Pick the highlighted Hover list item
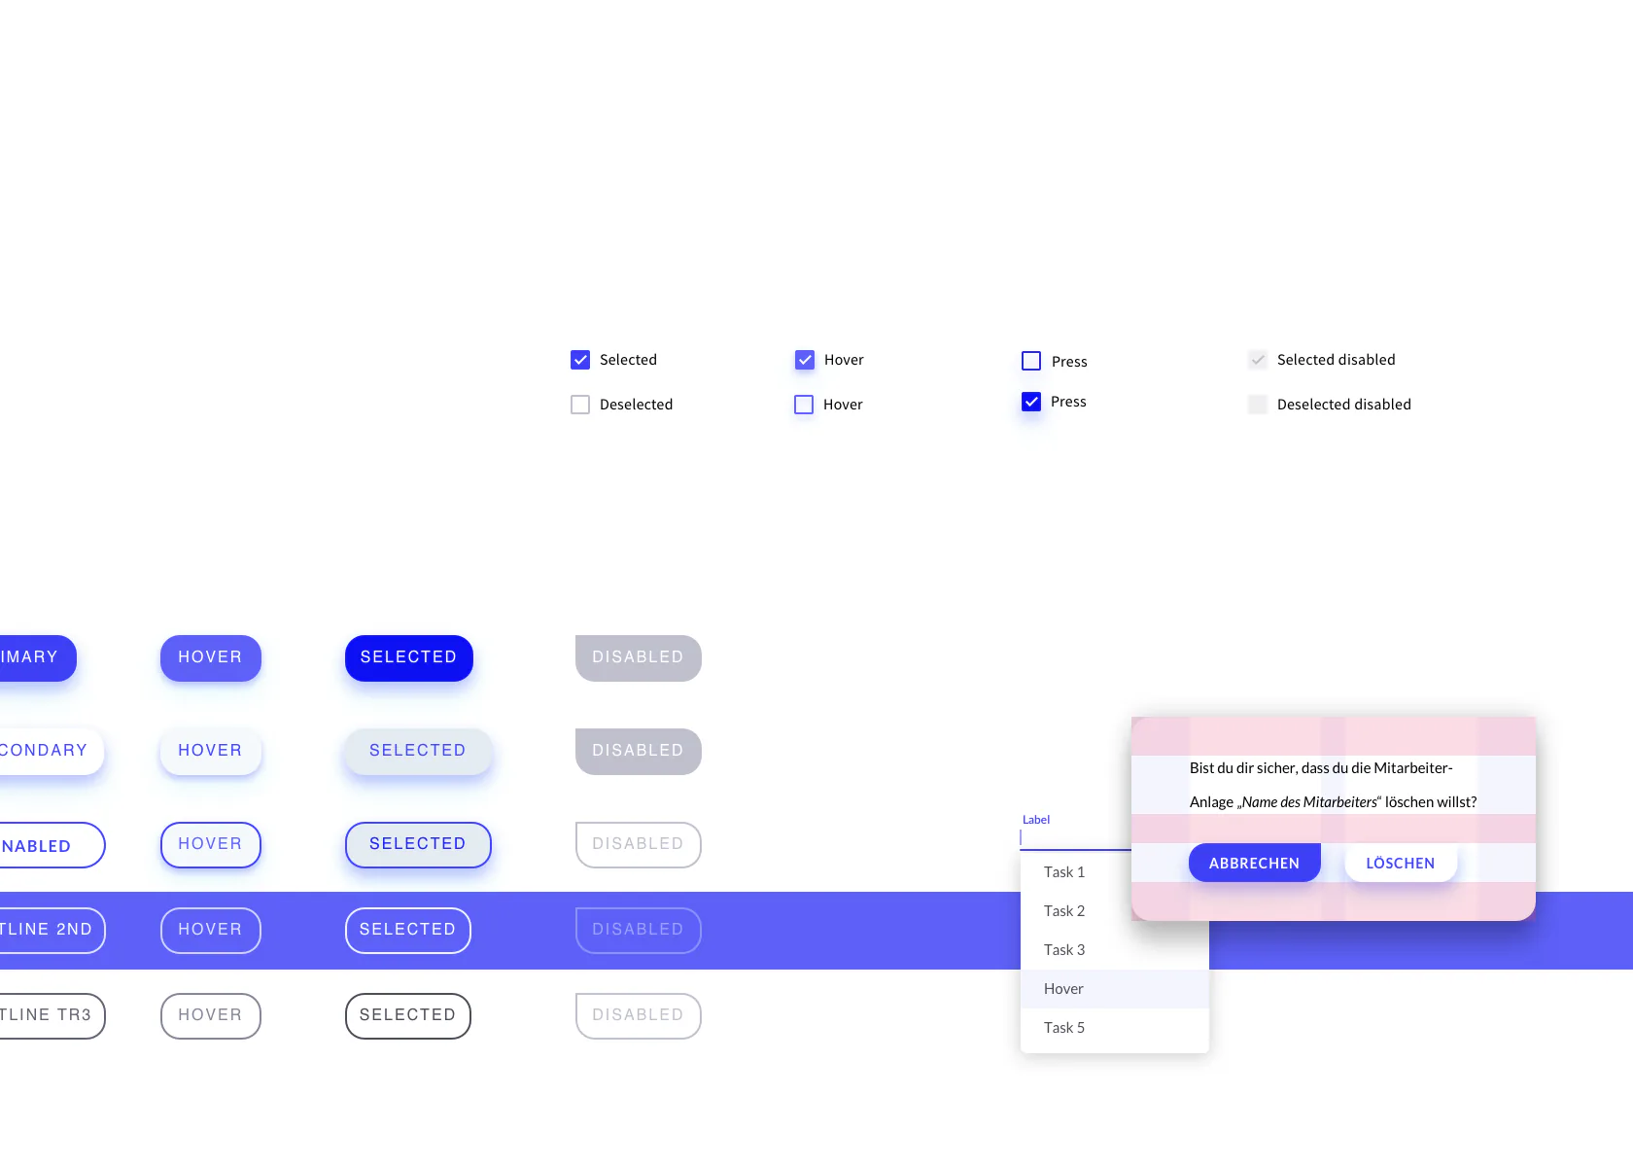The image size is (1633, 1167). (1115, 989)
